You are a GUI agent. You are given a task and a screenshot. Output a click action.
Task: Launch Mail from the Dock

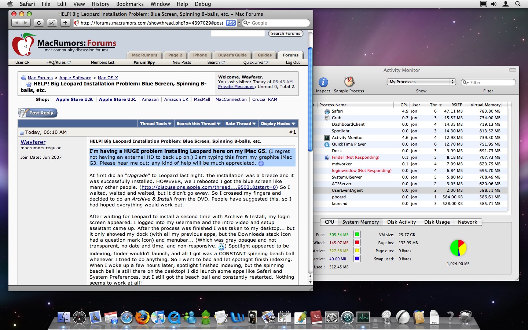(95, 318)
